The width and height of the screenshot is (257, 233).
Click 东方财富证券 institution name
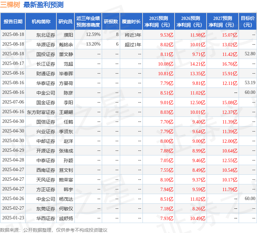(41, 112)
